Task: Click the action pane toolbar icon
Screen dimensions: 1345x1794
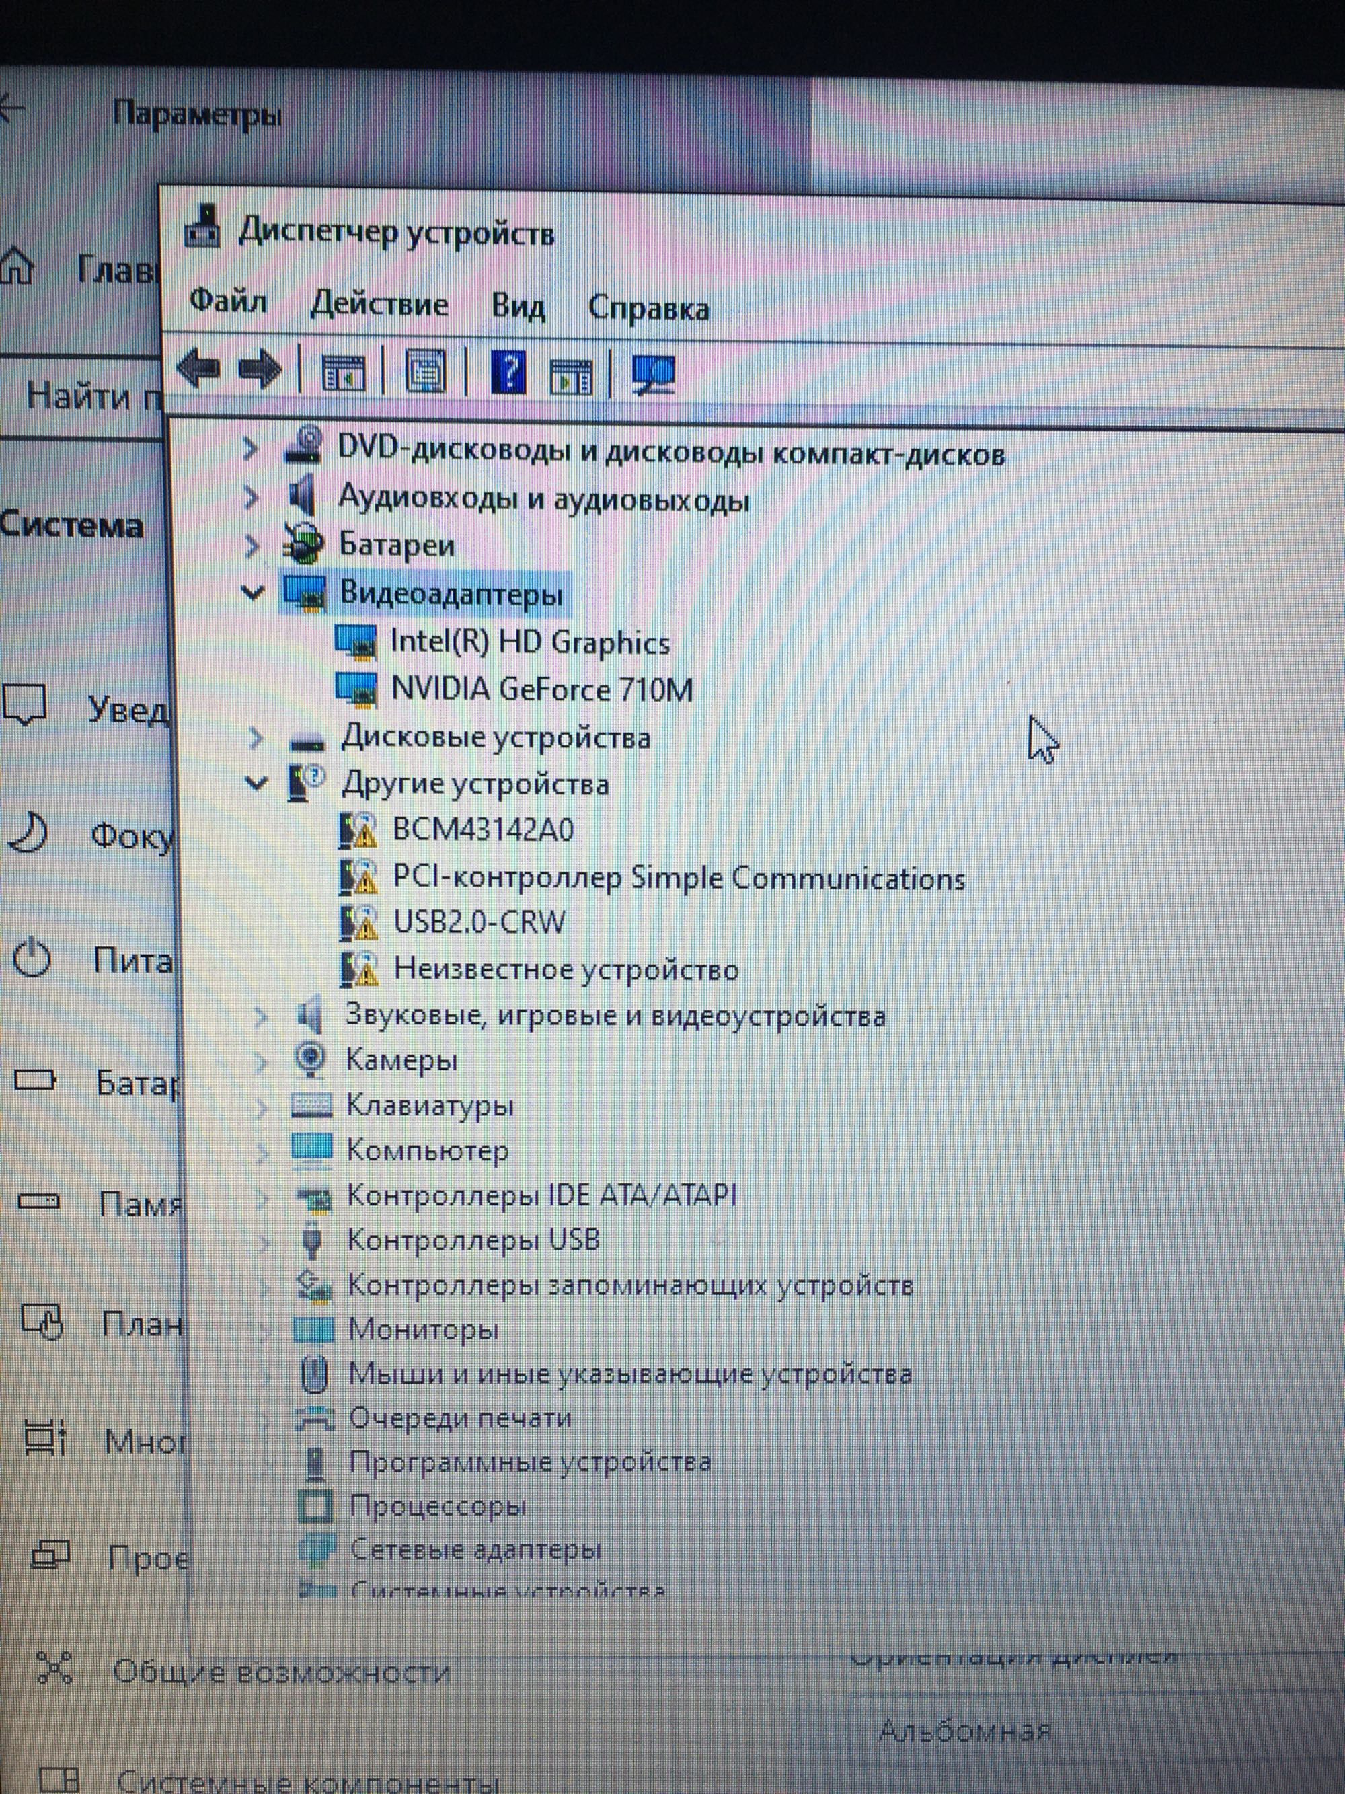Action: [572, 376]
